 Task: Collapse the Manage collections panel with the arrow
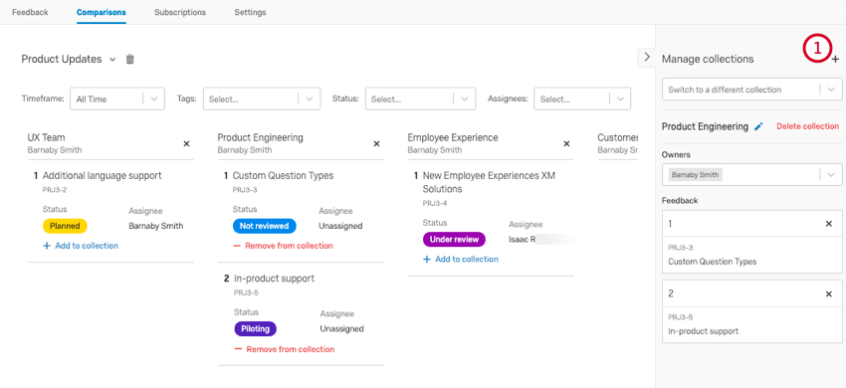coord(647,57)
